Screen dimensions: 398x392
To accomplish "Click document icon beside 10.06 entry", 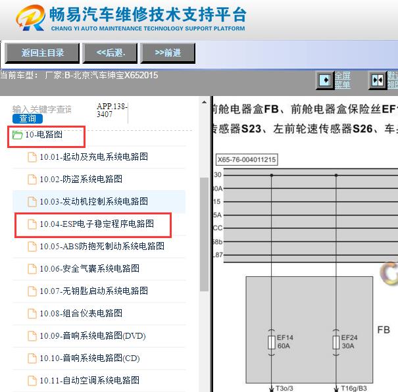I will tap(32, 268).
